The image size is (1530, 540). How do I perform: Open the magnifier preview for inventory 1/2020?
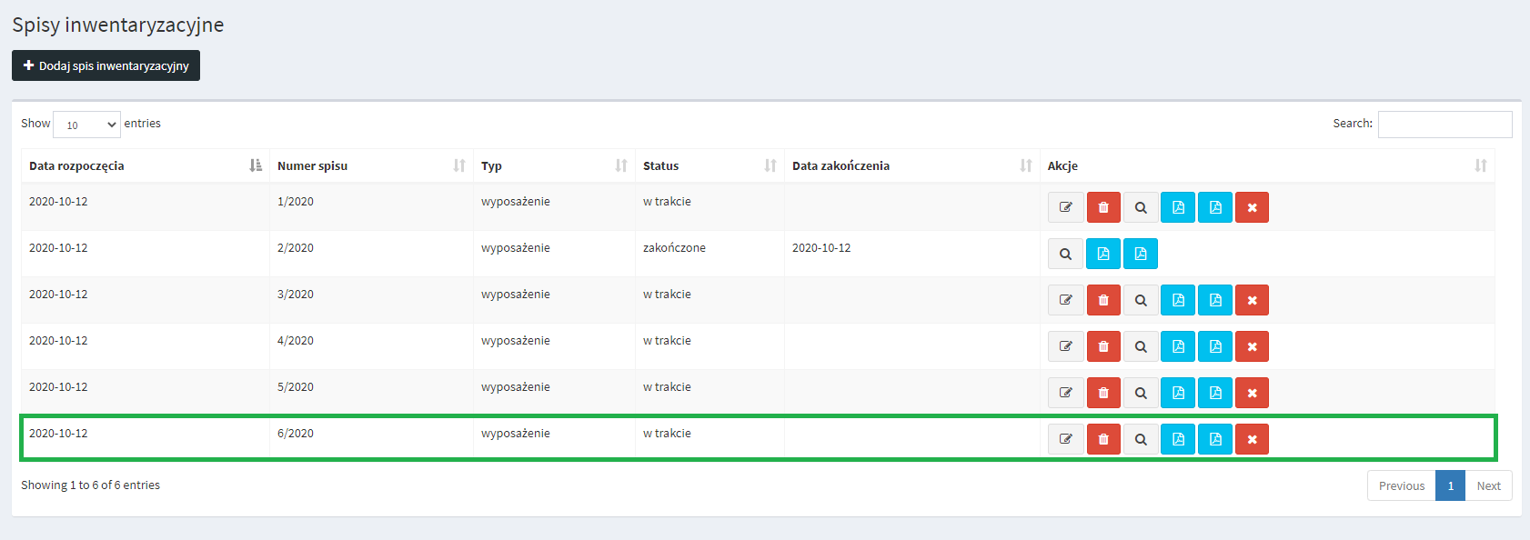click(1141, 207)
